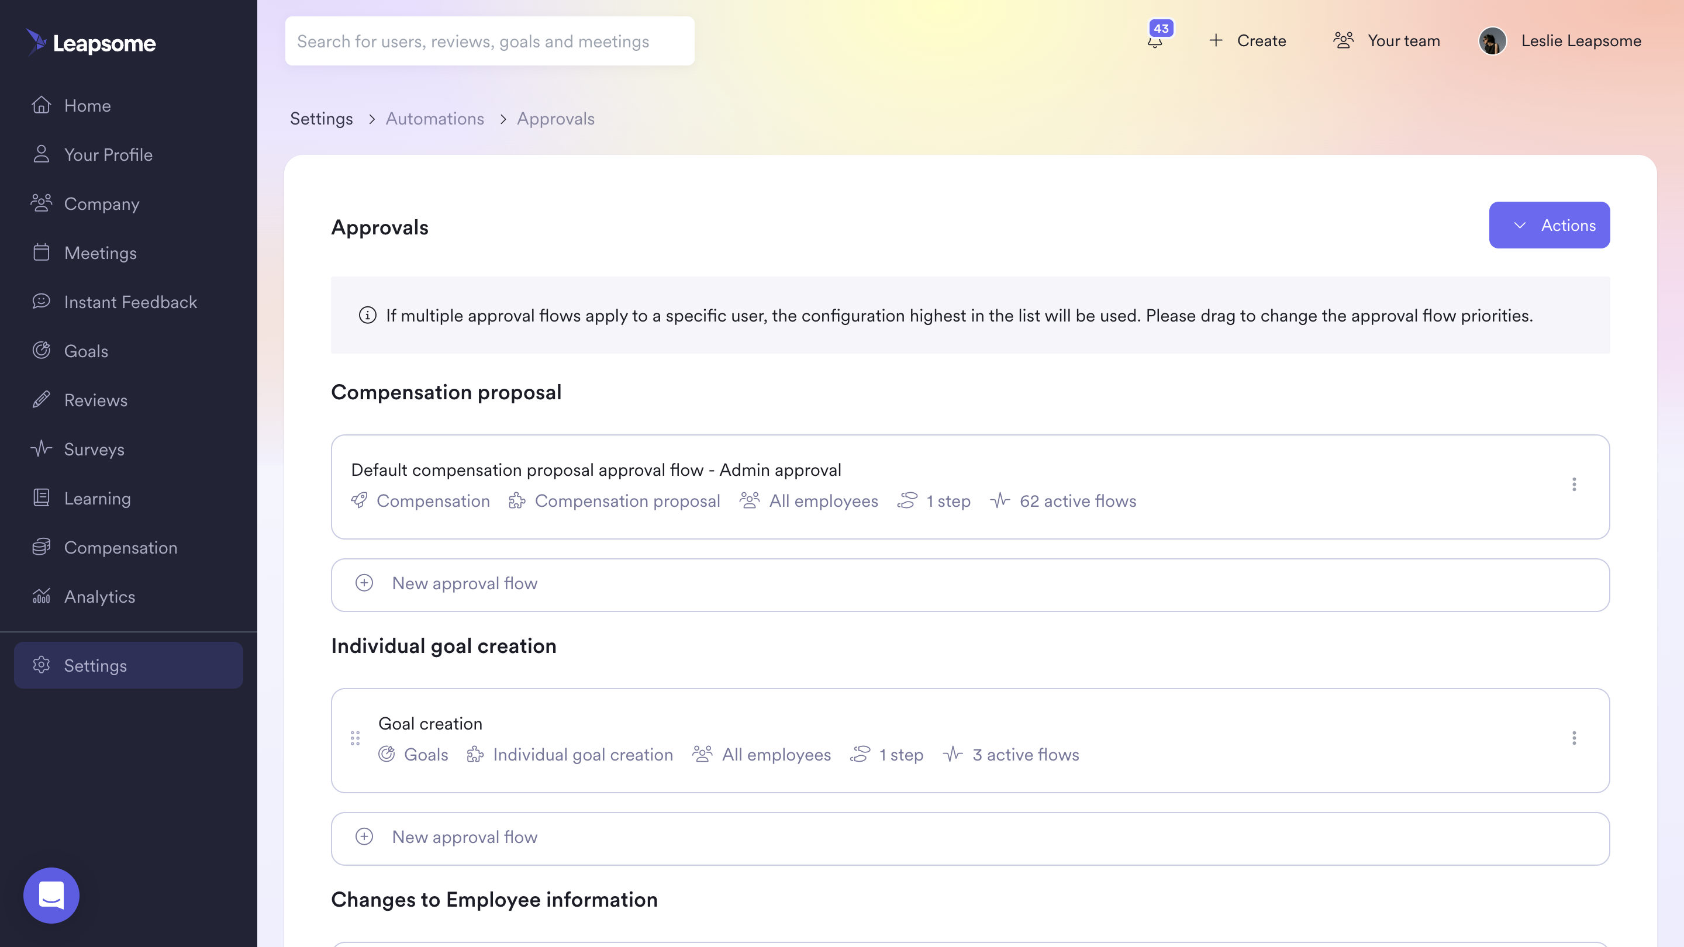Add New approval flow under Compensation proposal
This screenshot has height=947, width=1684.
tap(970, 585)
